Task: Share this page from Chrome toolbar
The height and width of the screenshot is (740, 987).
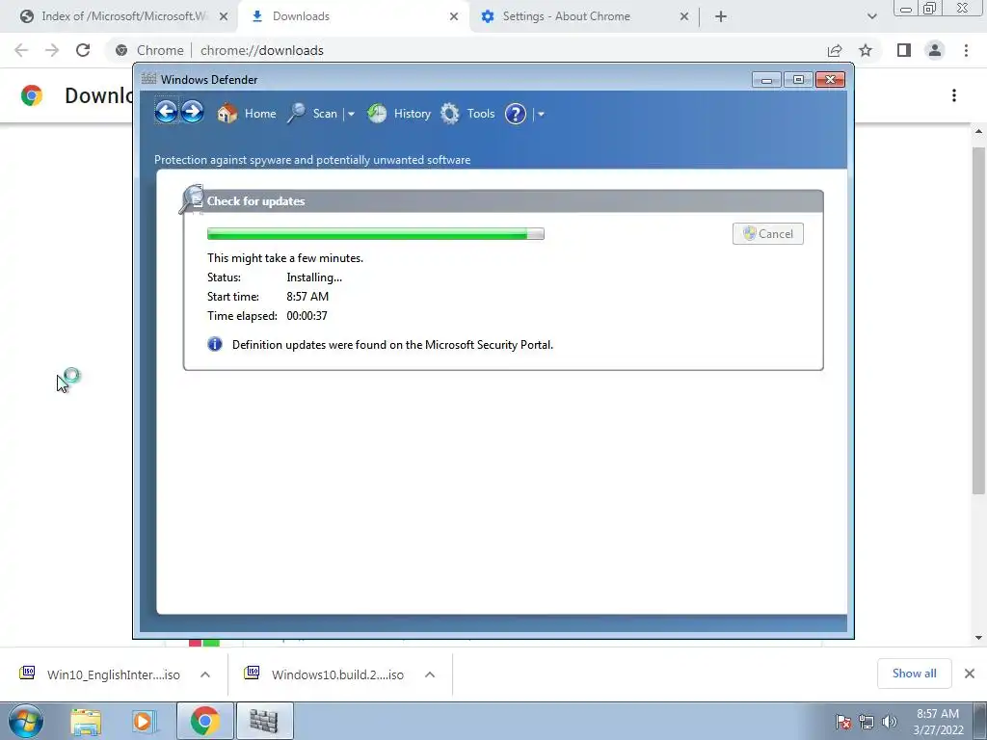Action: point(835,50)
